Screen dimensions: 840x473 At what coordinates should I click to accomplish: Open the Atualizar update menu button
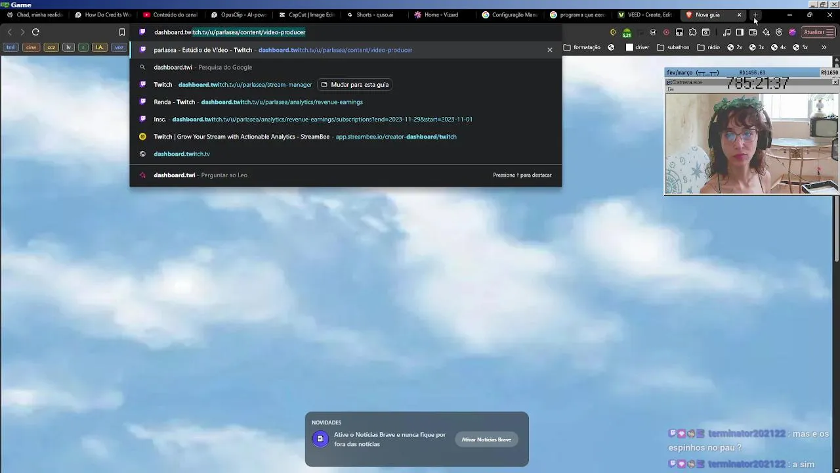coord(818,32)
